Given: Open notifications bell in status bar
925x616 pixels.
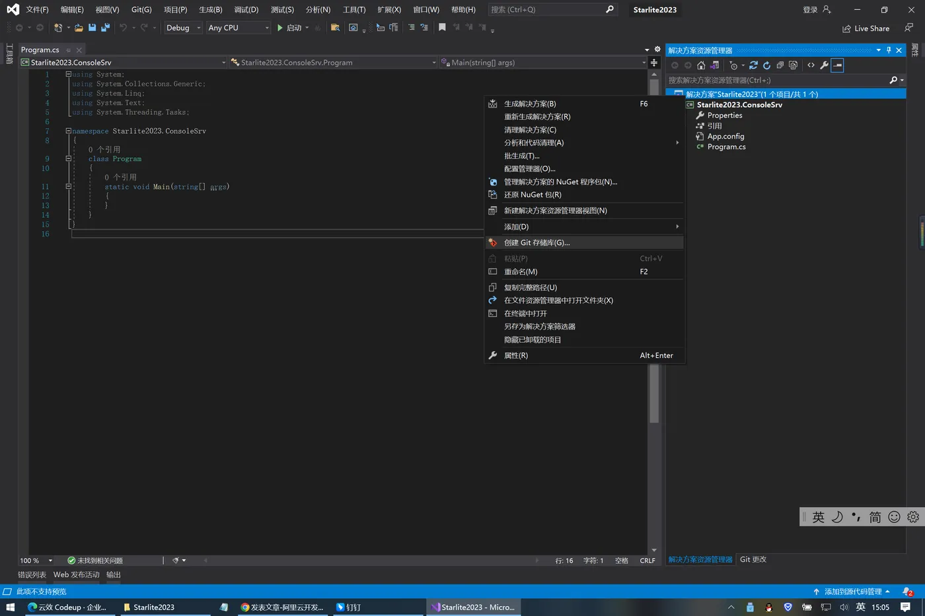Looking at the screenshot, I should coord(908,592).
